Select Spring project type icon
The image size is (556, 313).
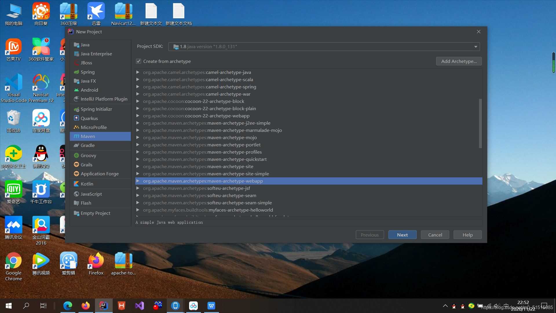point(76,72)
